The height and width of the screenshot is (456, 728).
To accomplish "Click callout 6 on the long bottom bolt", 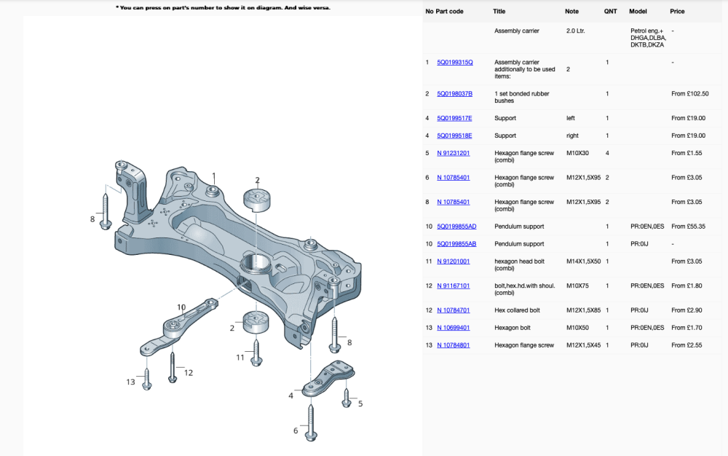I will point(296,431).
